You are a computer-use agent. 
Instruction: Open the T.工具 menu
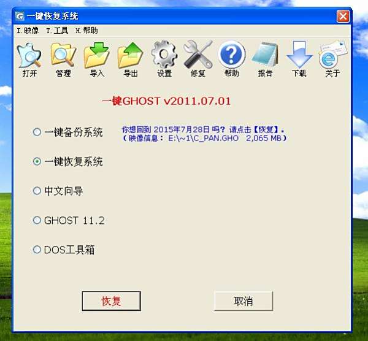pyautogui.click(x=57, y=31)
